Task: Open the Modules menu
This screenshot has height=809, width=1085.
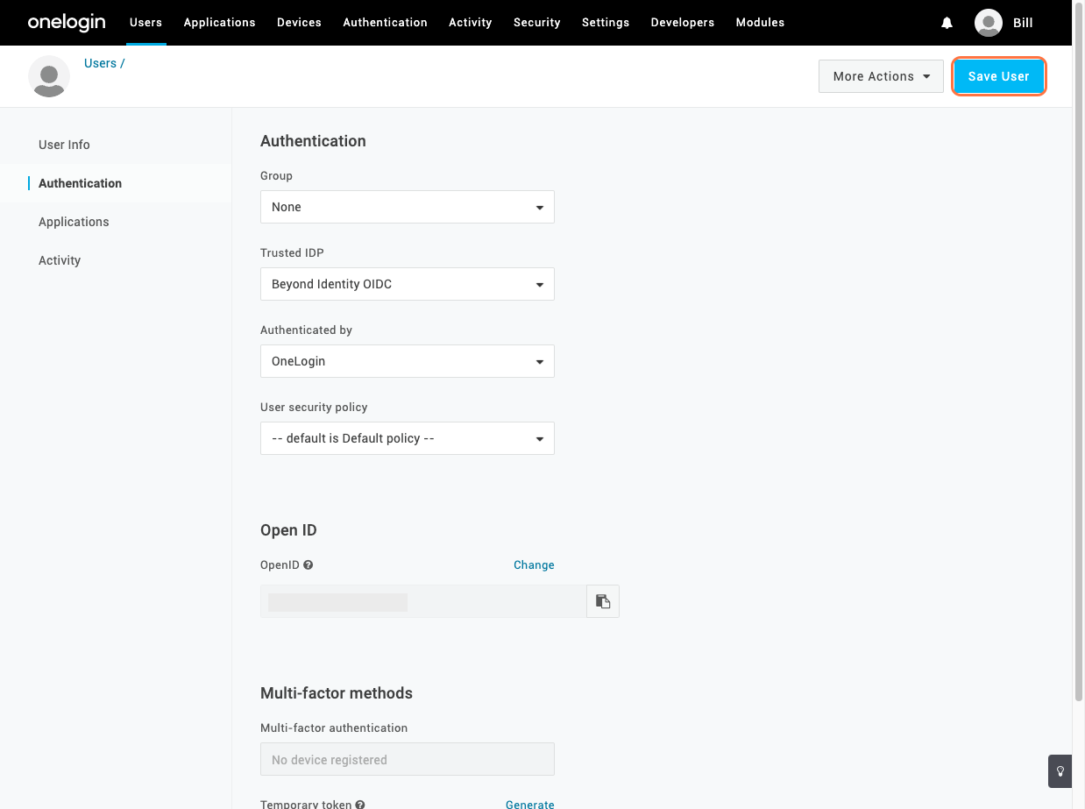Action: pos(760,23)
